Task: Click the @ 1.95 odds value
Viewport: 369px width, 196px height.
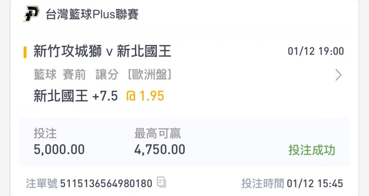Action: (x=145, y=96)
